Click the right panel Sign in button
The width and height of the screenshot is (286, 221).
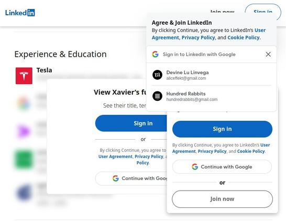click(x=222, y=129)
